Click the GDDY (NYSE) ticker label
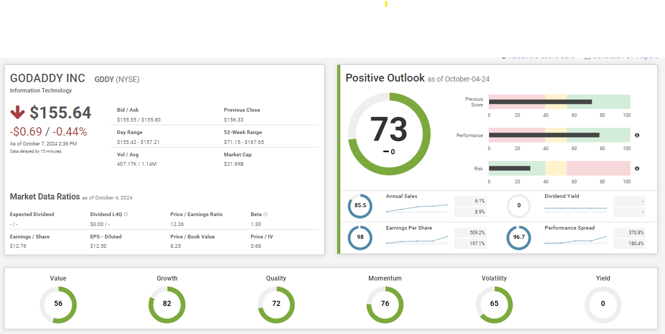This screenshot has width=665, height=334. (117, 79)
